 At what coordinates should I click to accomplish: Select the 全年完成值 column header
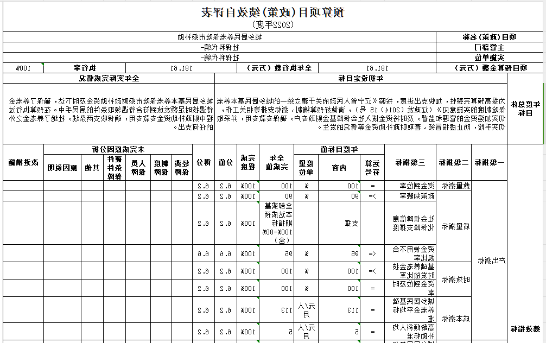[276, 162]
